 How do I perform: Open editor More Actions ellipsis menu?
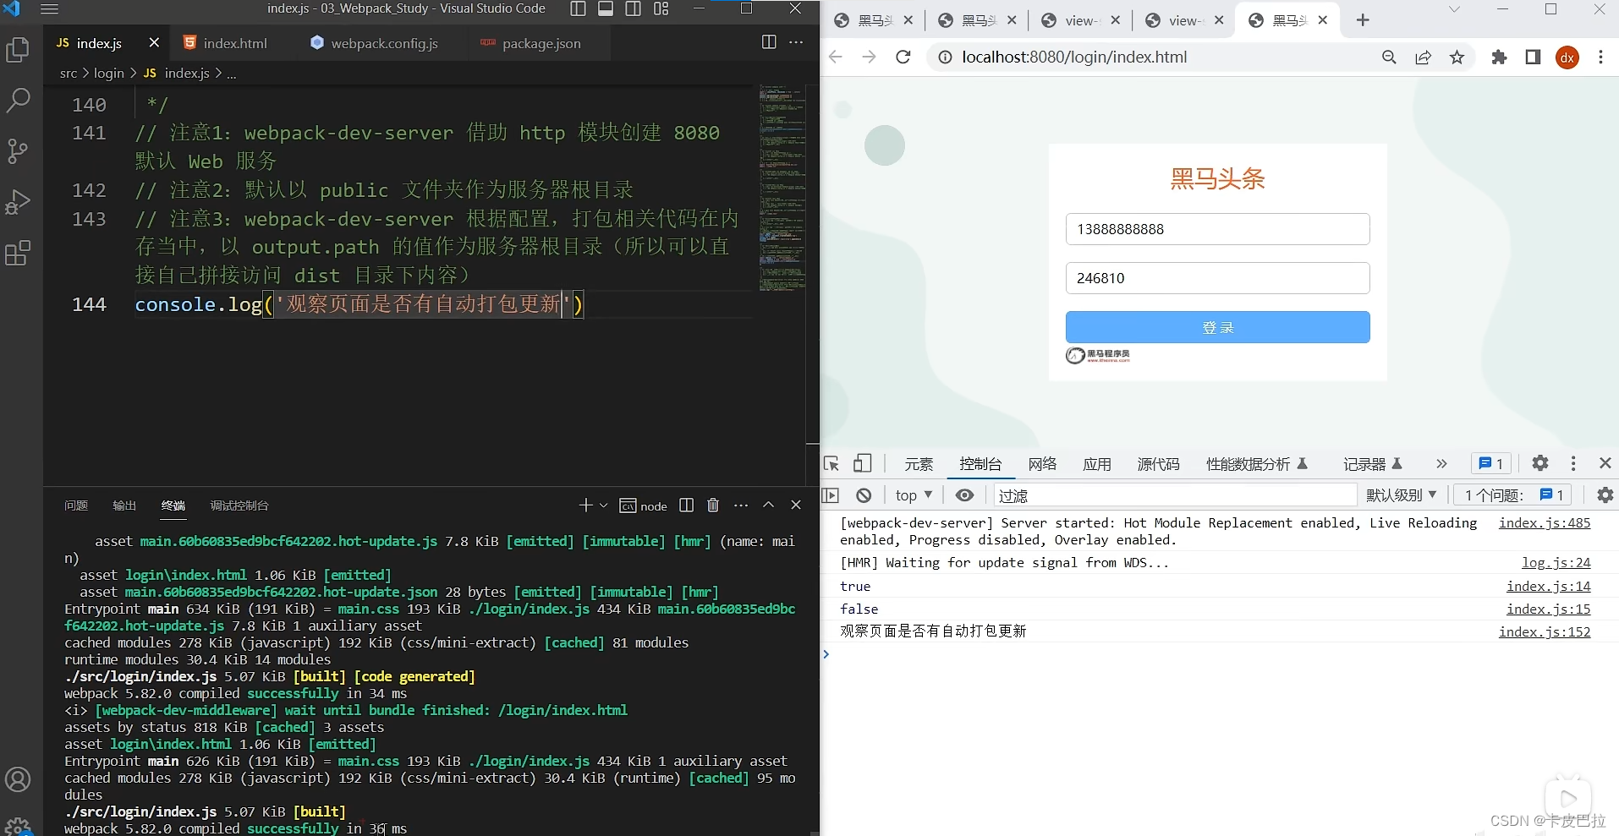click(x=796, y=42)
